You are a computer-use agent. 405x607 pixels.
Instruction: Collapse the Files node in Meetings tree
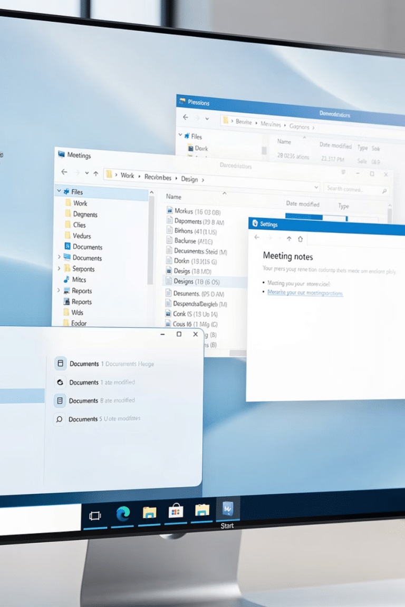pos(59,191)
